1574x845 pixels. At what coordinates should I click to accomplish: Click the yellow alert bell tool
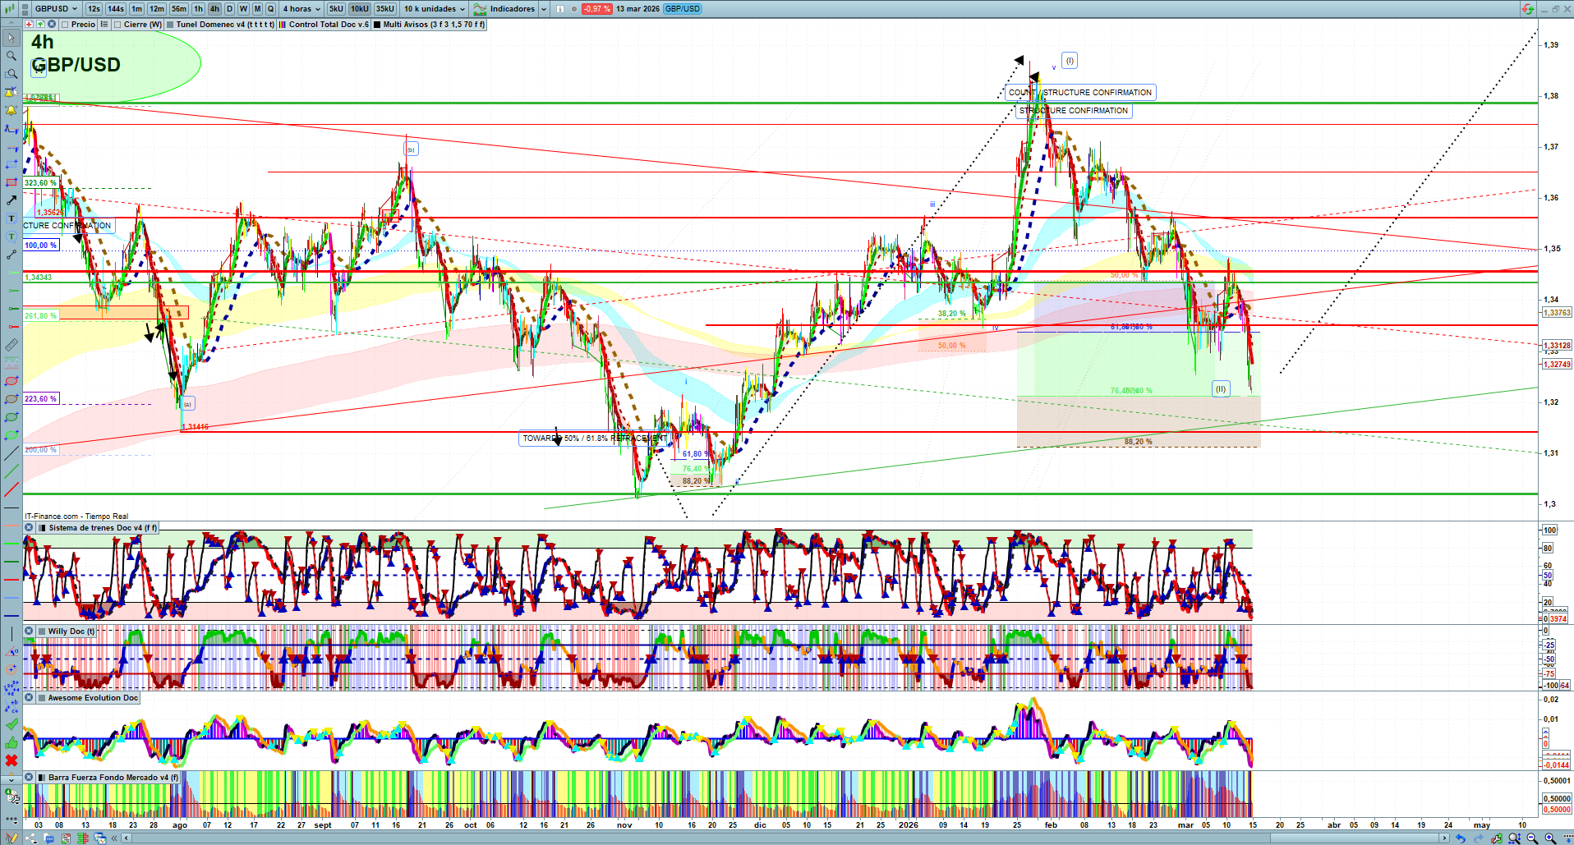[12, 110]
